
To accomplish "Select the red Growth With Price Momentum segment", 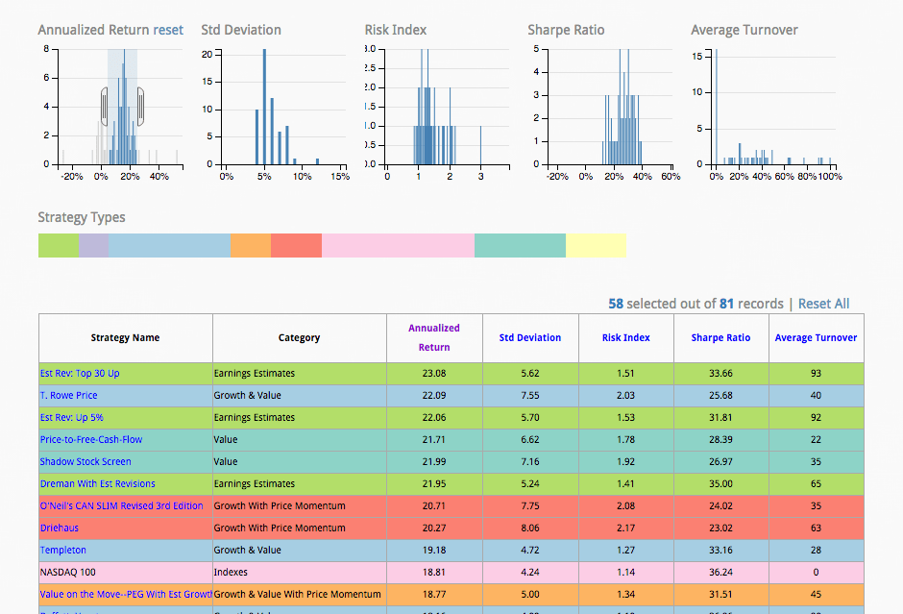I will coord(296,245).
